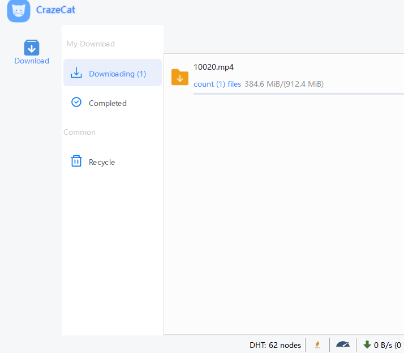The width and height of the screenshot is (404, 353).
Task: Click the Downloading tray arrow icon
Action: pyautogui.click(x=76, y=73)
